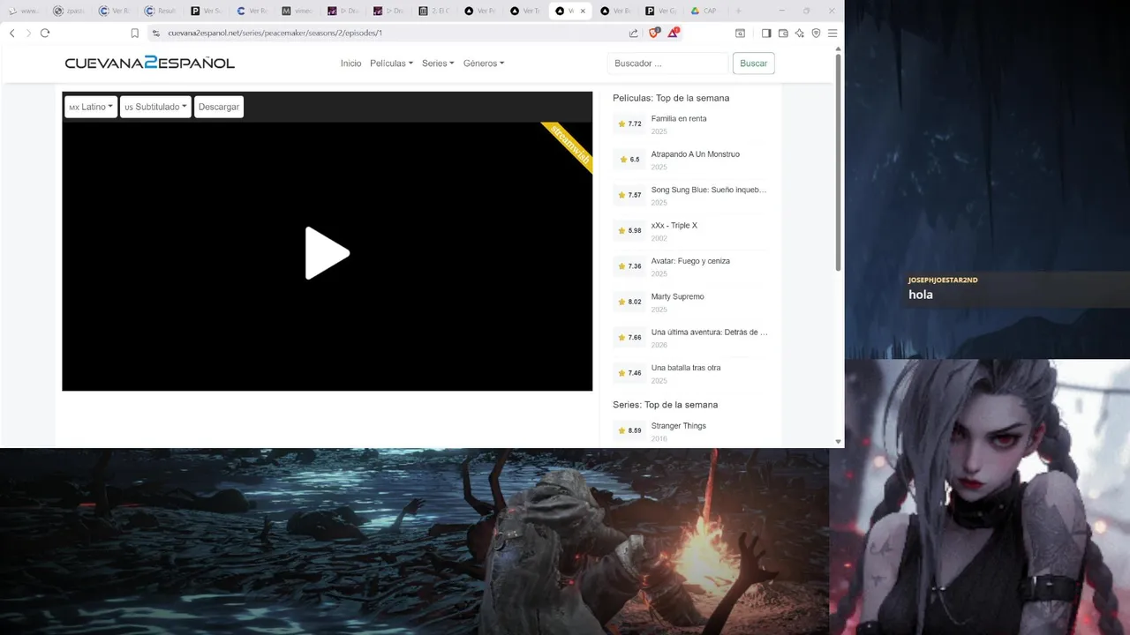The height and width of the screenshot is (635, 1130).
Task: Click the 8.02 star rating badge
Action: coord(629,302)
